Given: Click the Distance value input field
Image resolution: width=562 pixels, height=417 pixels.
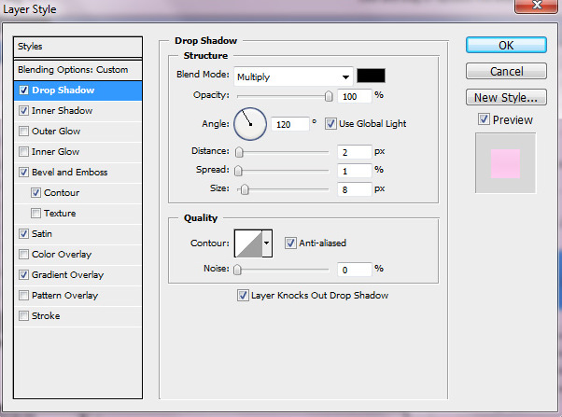Looking at the screenshot, I should tap(353, 151).
